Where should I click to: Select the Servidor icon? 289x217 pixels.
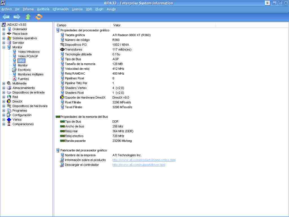(9, 43)
